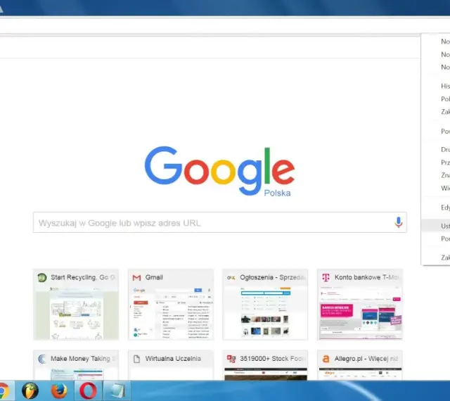The height and width of the screenshot is (401, 450).
Task: Switch to Opera in the taskbar
Action: coord(88,391)
